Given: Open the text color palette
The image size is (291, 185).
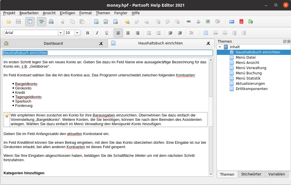Looking at the screenshot, I should tap(191, 33).
